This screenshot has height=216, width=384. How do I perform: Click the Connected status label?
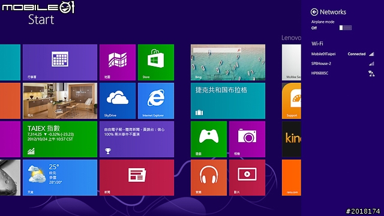point(356,54)
